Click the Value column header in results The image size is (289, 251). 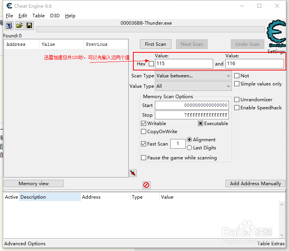(x=61, y=44)
